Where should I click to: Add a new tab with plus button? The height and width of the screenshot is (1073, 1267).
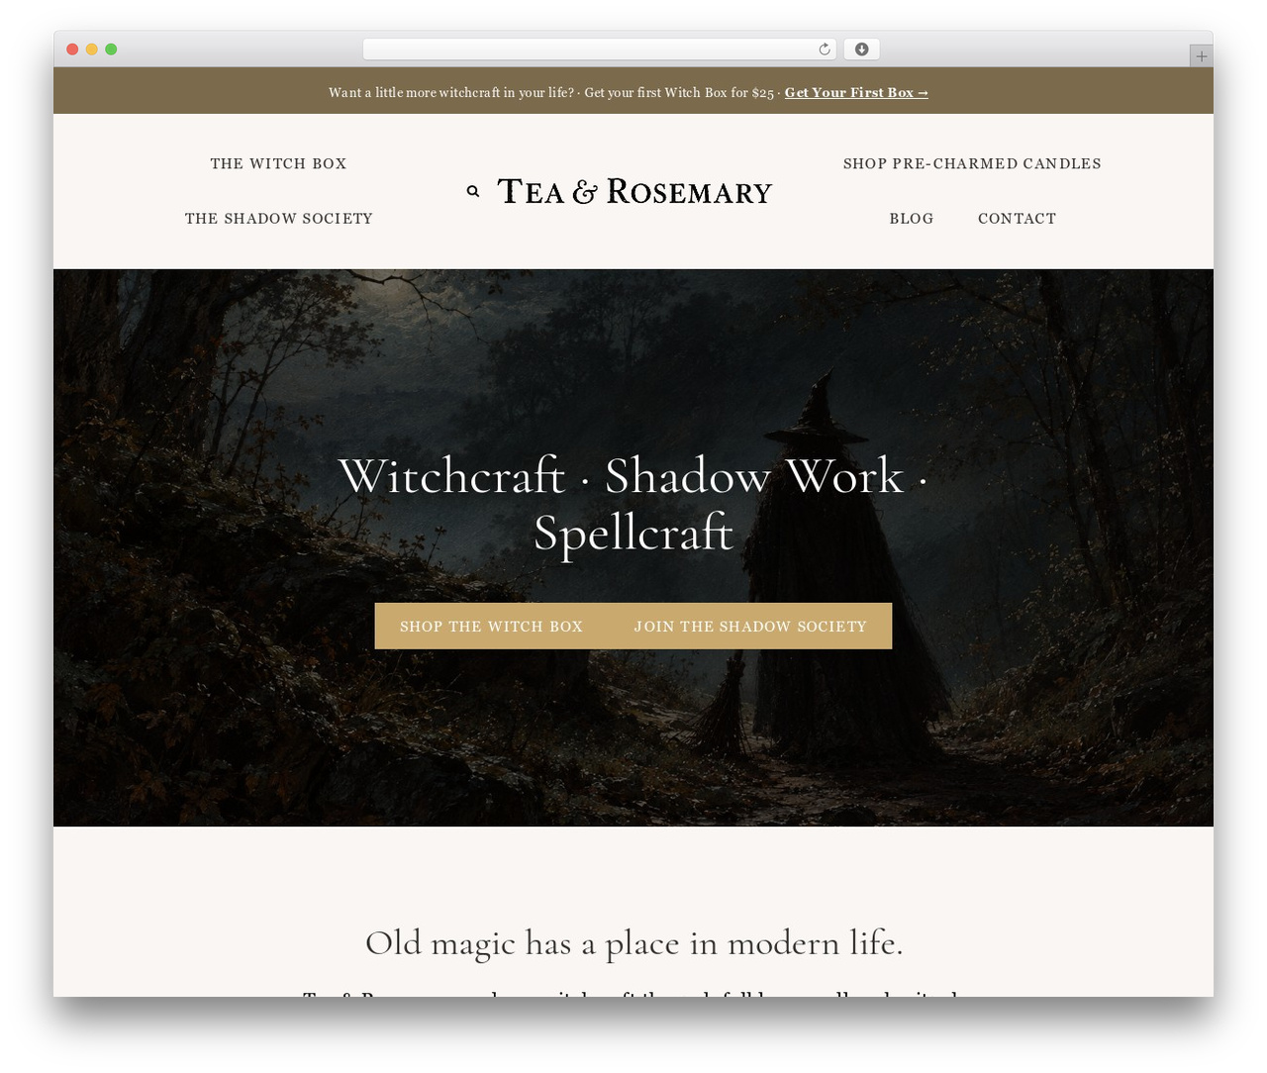[x=1201, y=56]
